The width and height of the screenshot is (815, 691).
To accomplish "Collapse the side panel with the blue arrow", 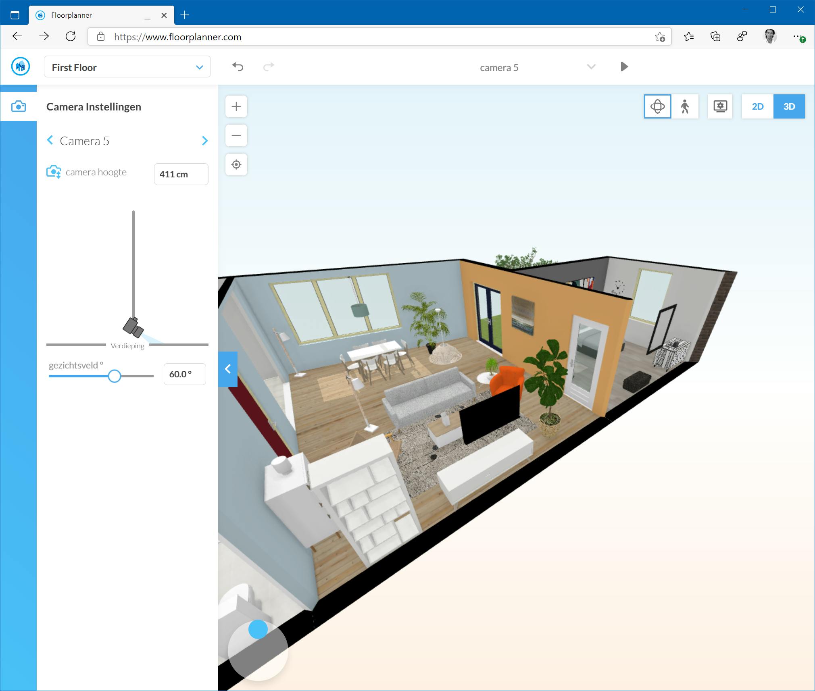I will (x=228, y=369).
